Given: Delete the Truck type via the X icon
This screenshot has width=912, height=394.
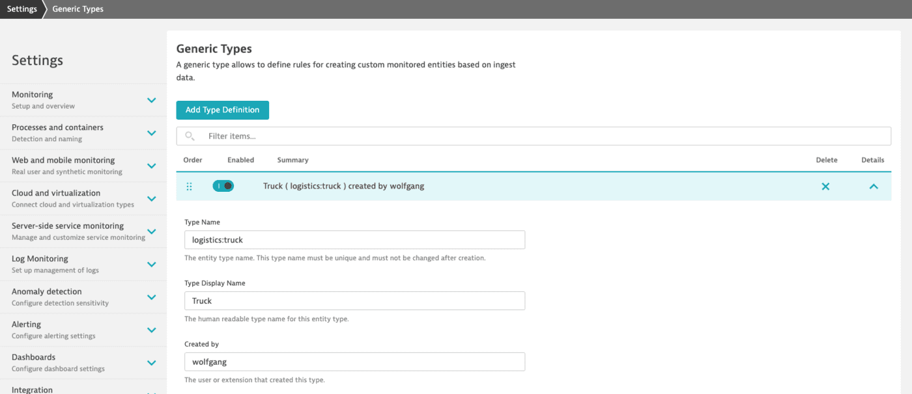Looking at the screenshot, I should pos(825,186).
